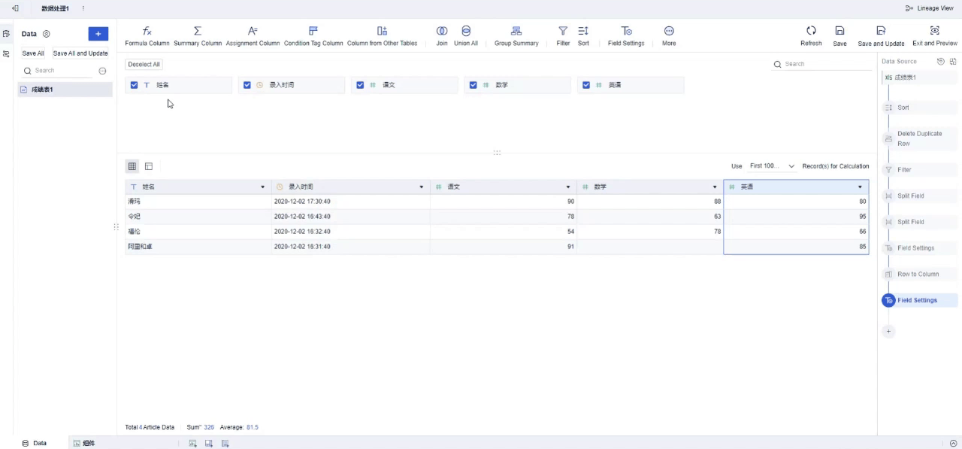Switch to field structure view
The height and width of the screenshot is (449, 962).
(x=149, y=166)
